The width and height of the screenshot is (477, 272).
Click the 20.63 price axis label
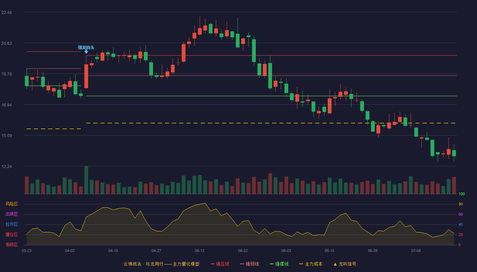point(6,43)
